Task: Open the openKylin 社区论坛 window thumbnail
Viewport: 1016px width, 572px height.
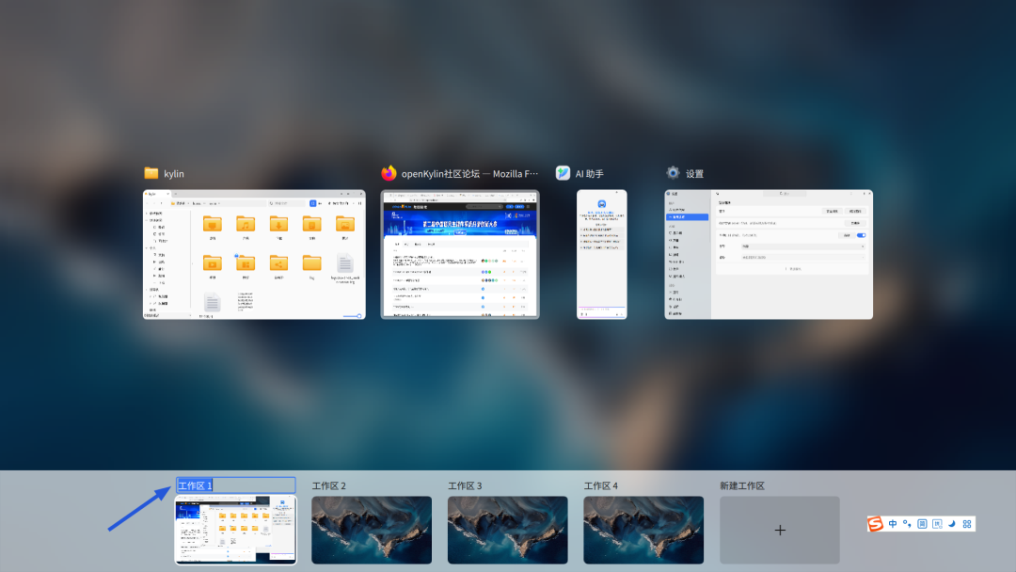Action: (460, 254)
